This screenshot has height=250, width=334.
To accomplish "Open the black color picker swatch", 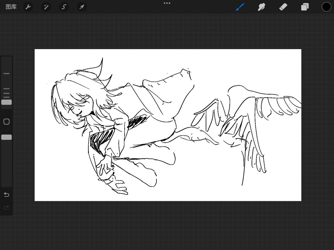I will point(326,7).
